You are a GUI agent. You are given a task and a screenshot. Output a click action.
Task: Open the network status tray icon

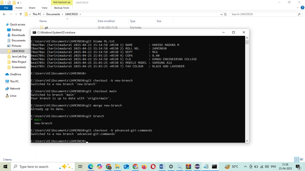click(262, 166)
